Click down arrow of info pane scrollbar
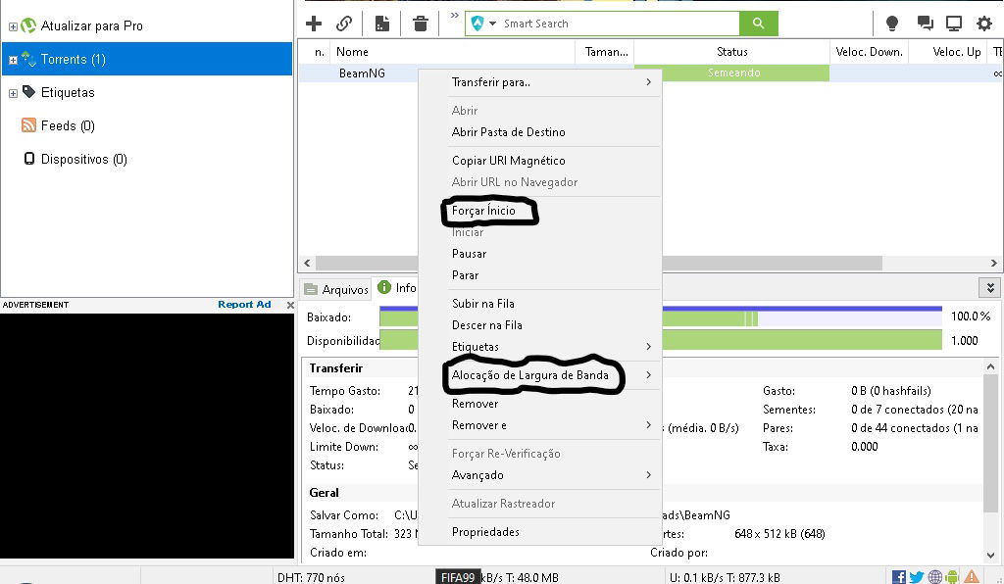Image resolution: width=1004 pixels, height=584 pixels. (990, 556)
